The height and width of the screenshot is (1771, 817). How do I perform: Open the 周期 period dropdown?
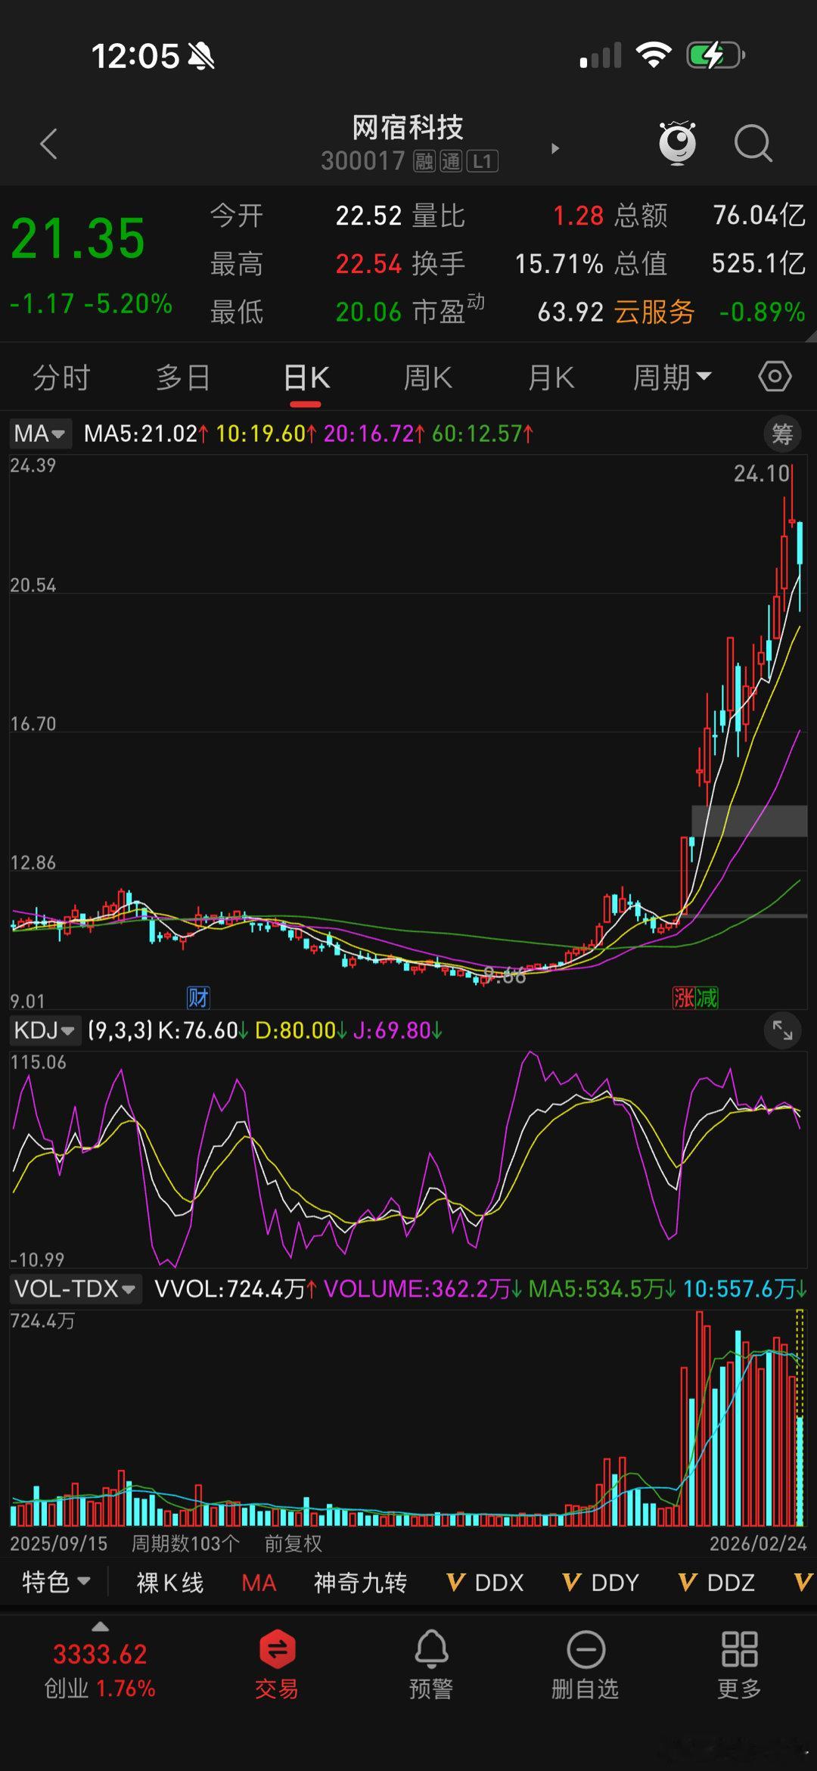click(x=673, y=377)
